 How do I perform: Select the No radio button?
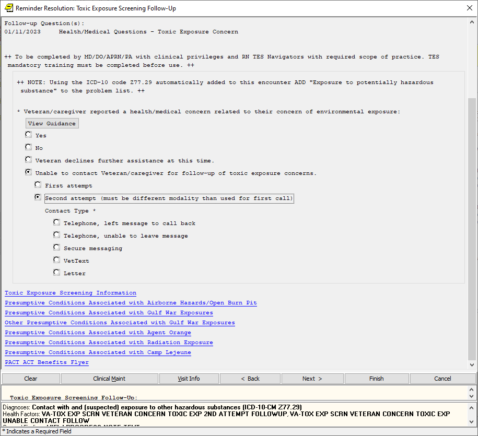(x=28, y=147)
